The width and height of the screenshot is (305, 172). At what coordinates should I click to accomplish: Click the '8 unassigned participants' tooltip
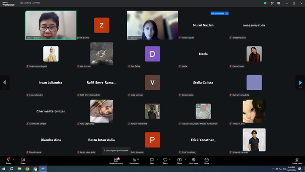click(116, 150)
